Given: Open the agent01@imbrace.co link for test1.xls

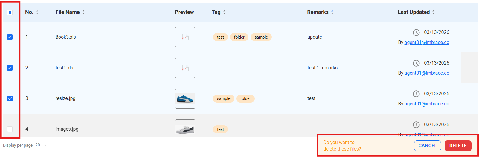Looking at the screenshot, I should [427, 73].
